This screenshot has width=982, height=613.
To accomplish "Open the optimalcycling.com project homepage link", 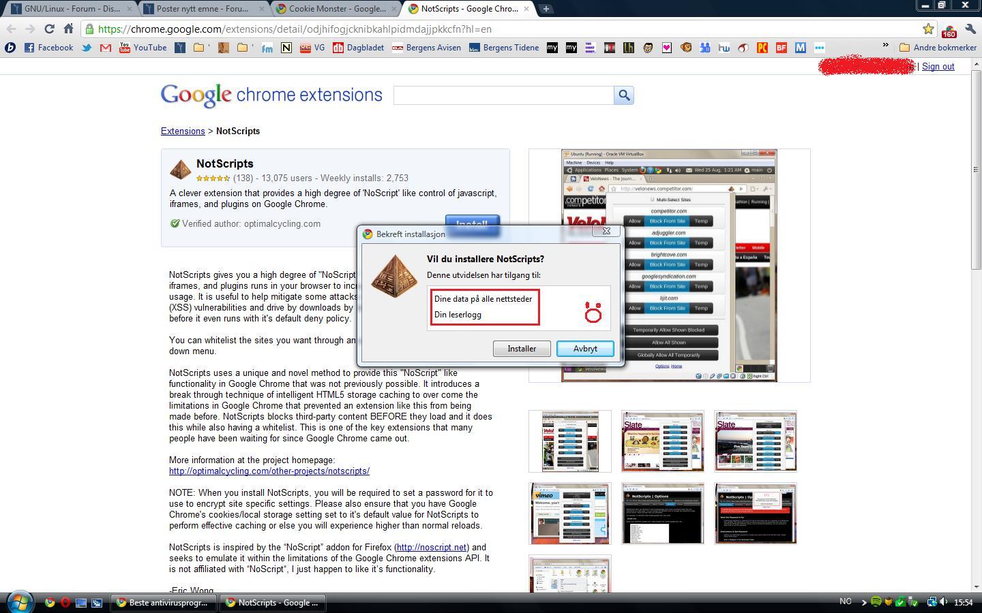I will (269, 471).
